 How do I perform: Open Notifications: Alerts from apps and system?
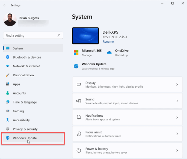127,117
